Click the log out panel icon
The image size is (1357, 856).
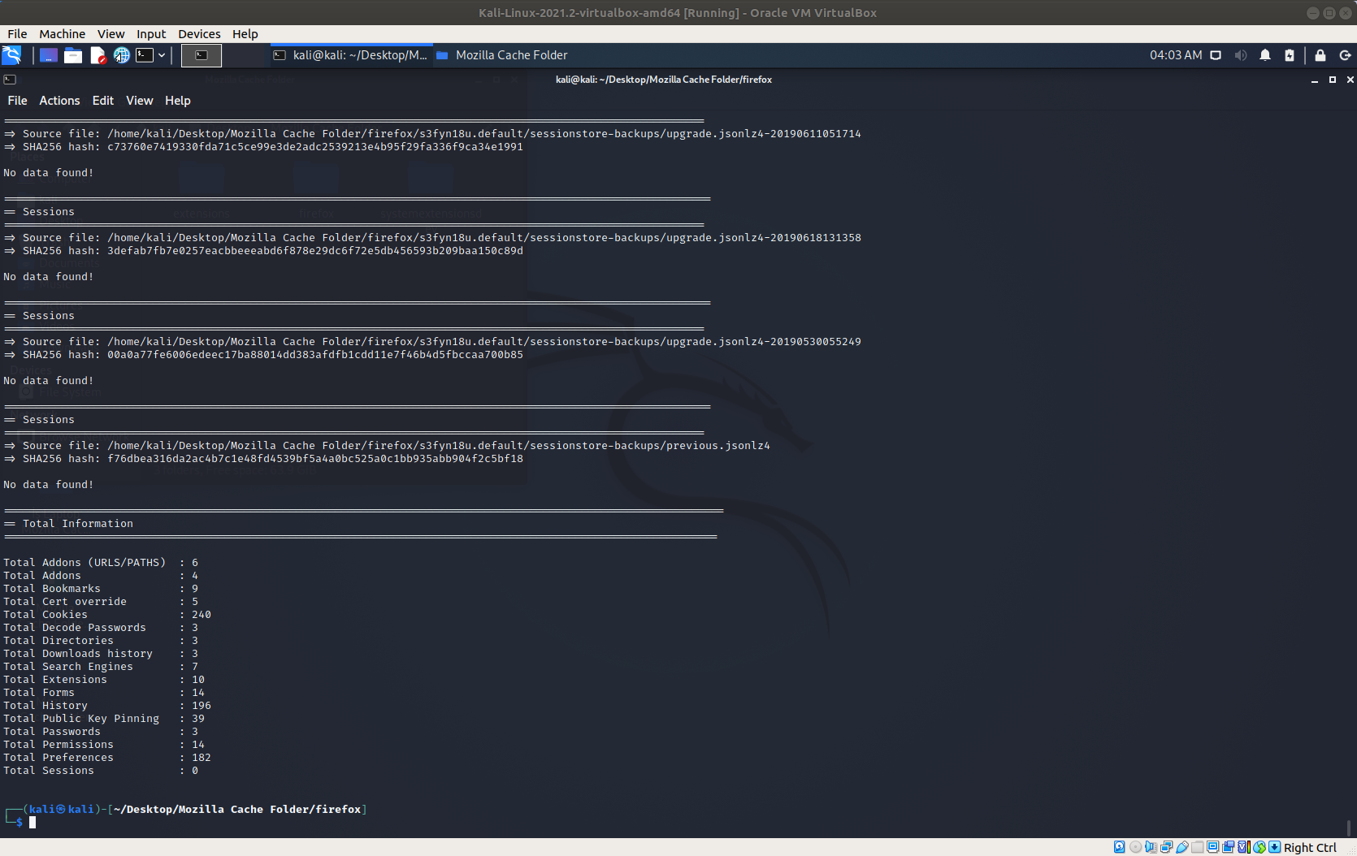coord(1345,55)
